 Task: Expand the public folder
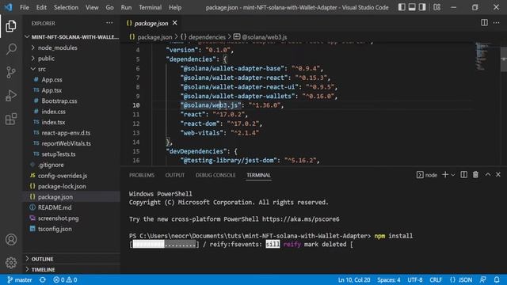pyautogui.click(x=72, y=59)
